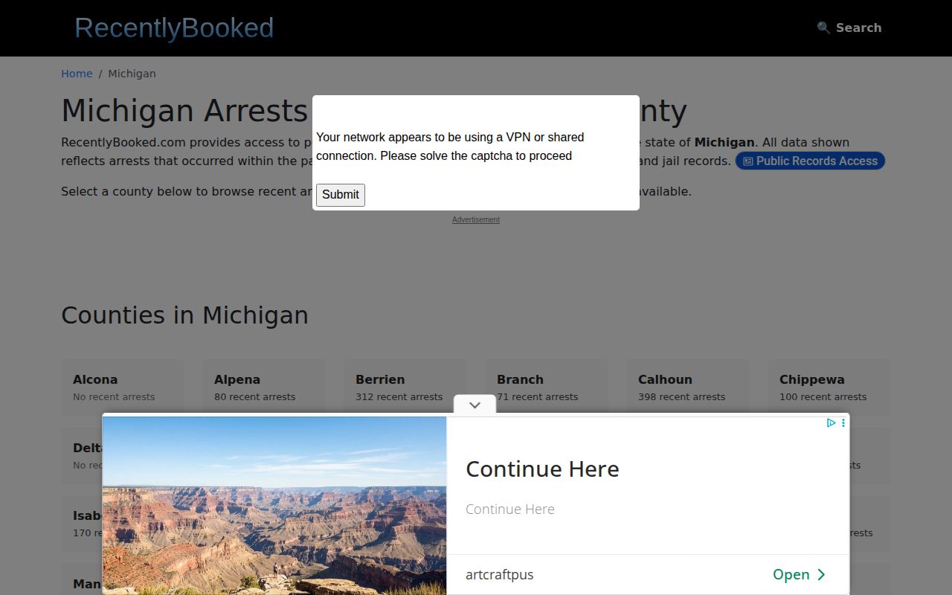This screenshot has height=595, width=952.
Task: Click the Search magnifier icon
Action: pyautogui.click(x=823, y=28)
